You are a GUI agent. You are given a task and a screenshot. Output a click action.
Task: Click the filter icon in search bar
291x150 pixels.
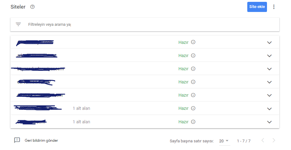pyautogui.click(x=18, y=25)
